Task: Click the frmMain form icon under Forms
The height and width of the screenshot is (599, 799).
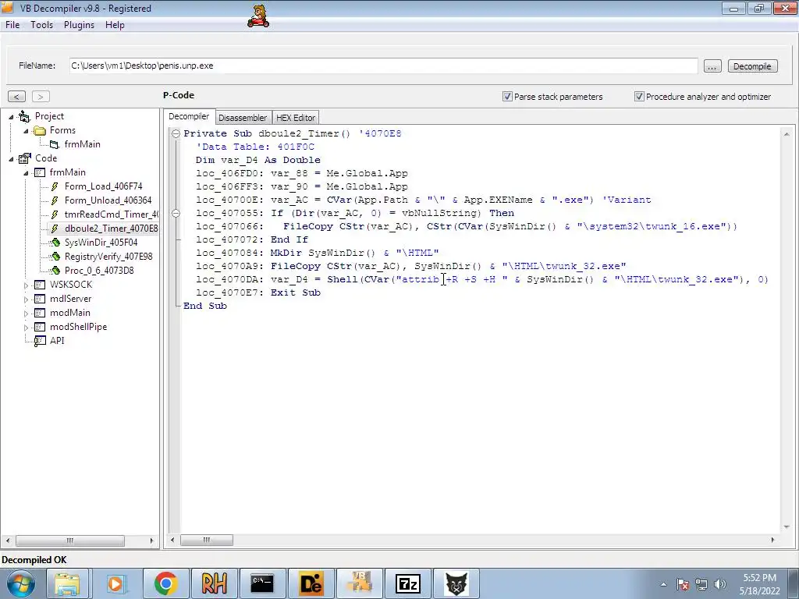Action: point(54,144)
